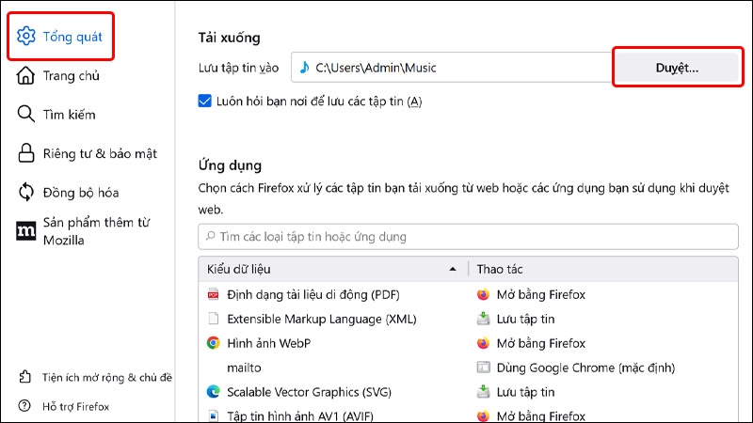The width and height of the screenshot is (753, 423).
Task: Click Firefox icon in PDF action
Action: coord(483,294)
